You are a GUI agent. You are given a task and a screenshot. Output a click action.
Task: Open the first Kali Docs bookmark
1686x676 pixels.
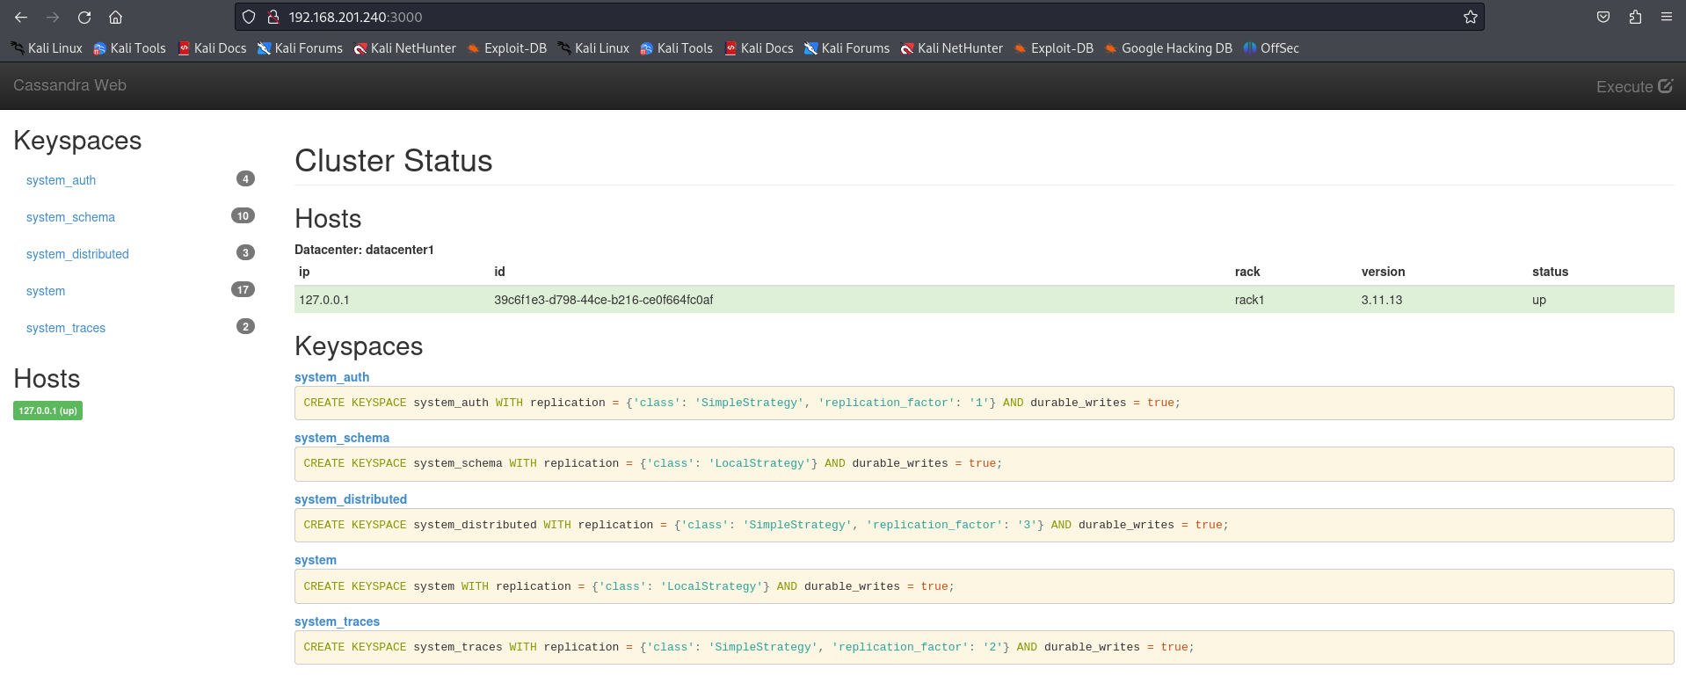click(212, 48)
